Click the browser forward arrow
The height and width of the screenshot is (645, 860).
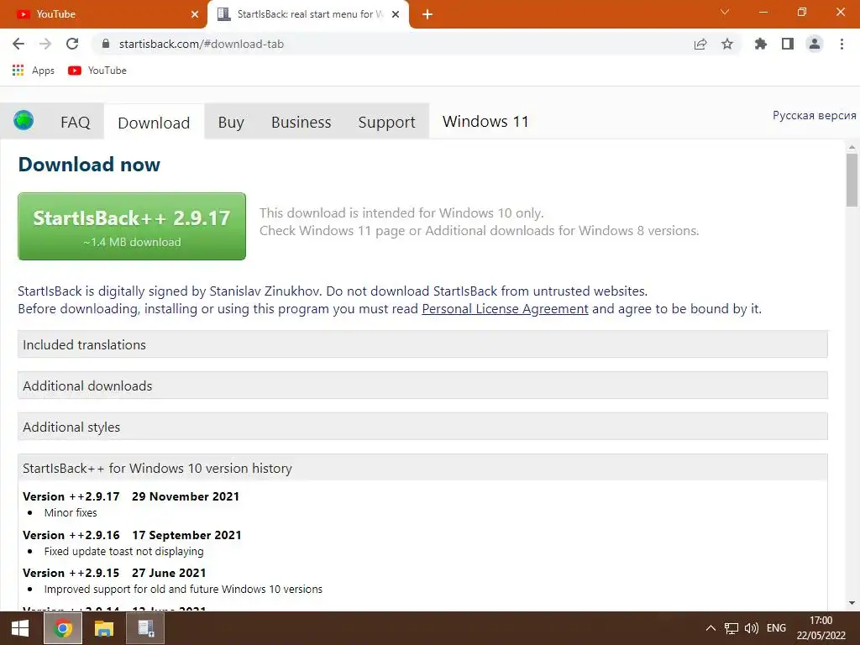(x=45, y=44)
